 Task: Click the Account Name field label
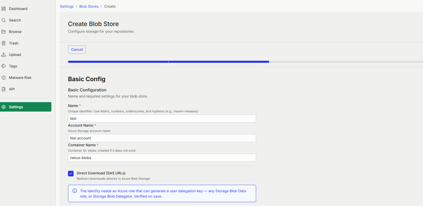tap(81, 125)
